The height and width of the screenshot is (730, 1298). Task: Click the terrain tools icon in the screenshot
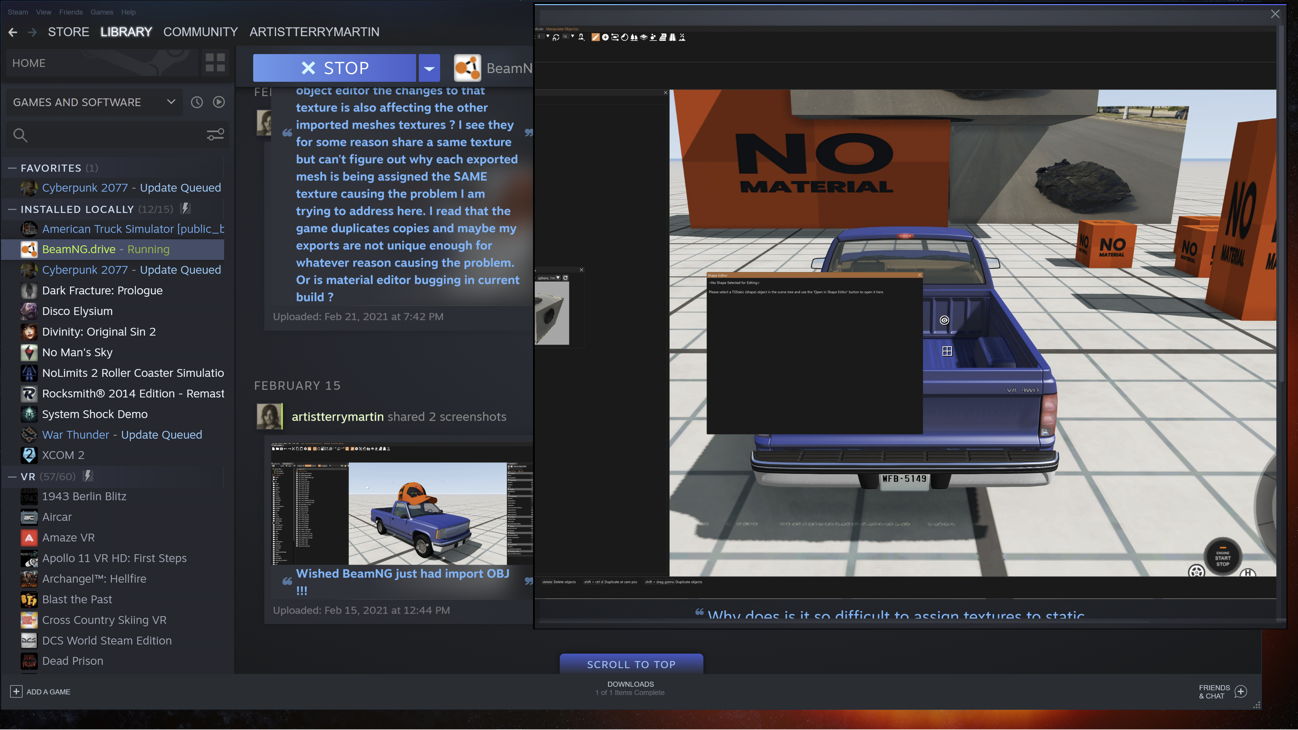[x=682, y=37]
